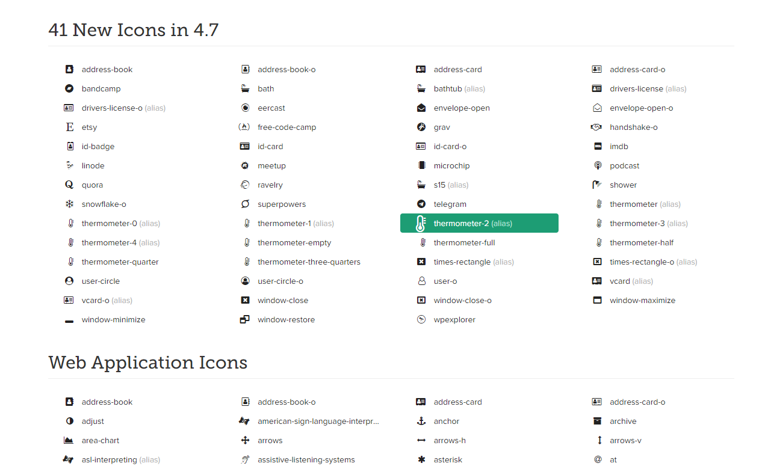Click the user-o outline person icon

tap(421, 281)
